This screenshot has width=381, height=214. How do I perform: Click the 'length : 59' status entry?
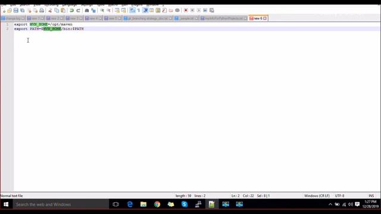(x=183, y=196)
